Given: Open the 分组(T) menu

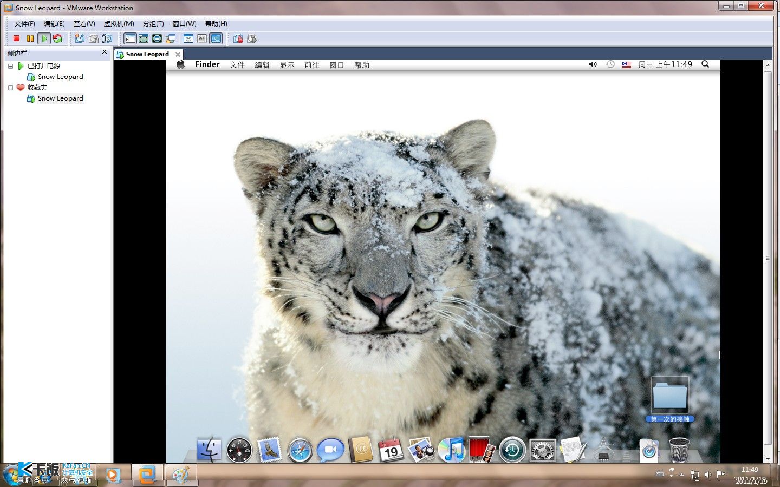Looking at the screenshot, I should [x=153, y=24].
